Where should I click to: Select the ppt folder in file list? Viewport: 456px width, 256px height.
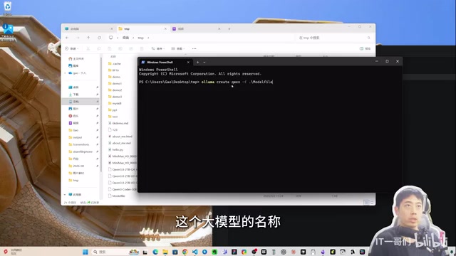click(113, 110)
